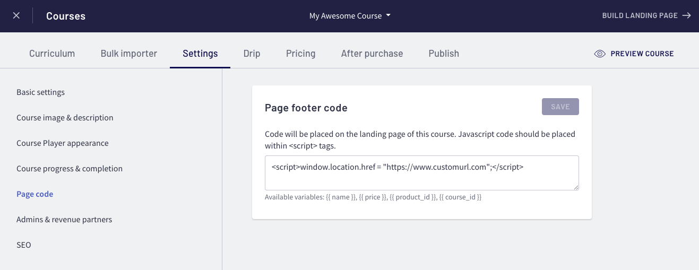Viewport: 699px width, 270px height.
Task: Open Admins & revenue partners settings
Action: tap(64, 220)
